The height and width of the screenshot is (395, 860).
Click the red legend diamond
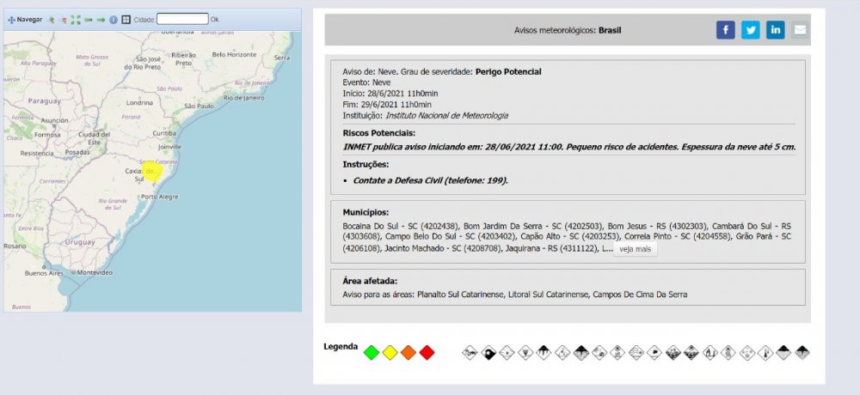click(427, 352)
